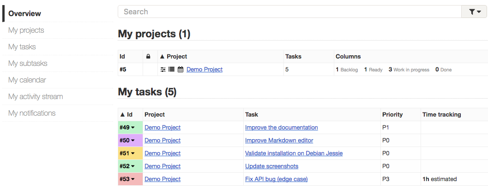Click purple color cell of task #50
Screen dimensions: 488x188
130,141
